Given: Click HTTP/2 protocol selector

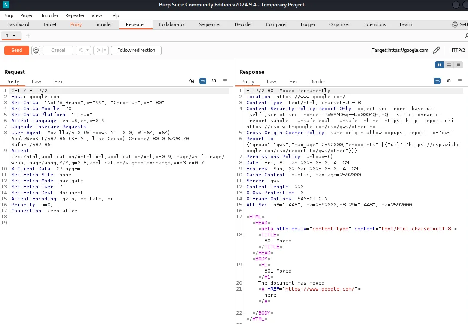Looking at the screenshot, I should coord(457,50).
